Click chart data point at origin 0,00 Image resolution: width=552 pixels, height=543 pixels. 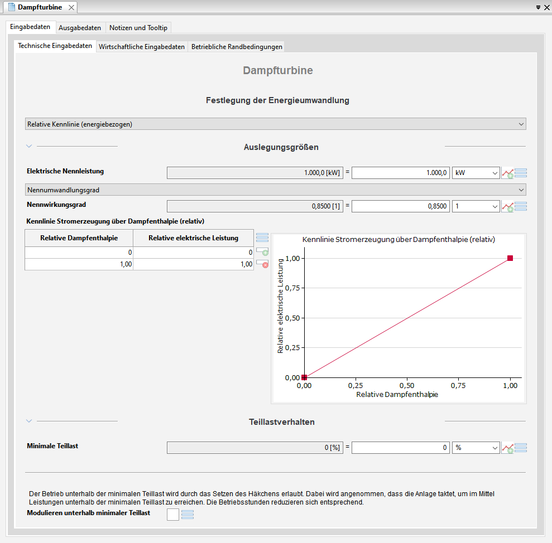point(304,377)
